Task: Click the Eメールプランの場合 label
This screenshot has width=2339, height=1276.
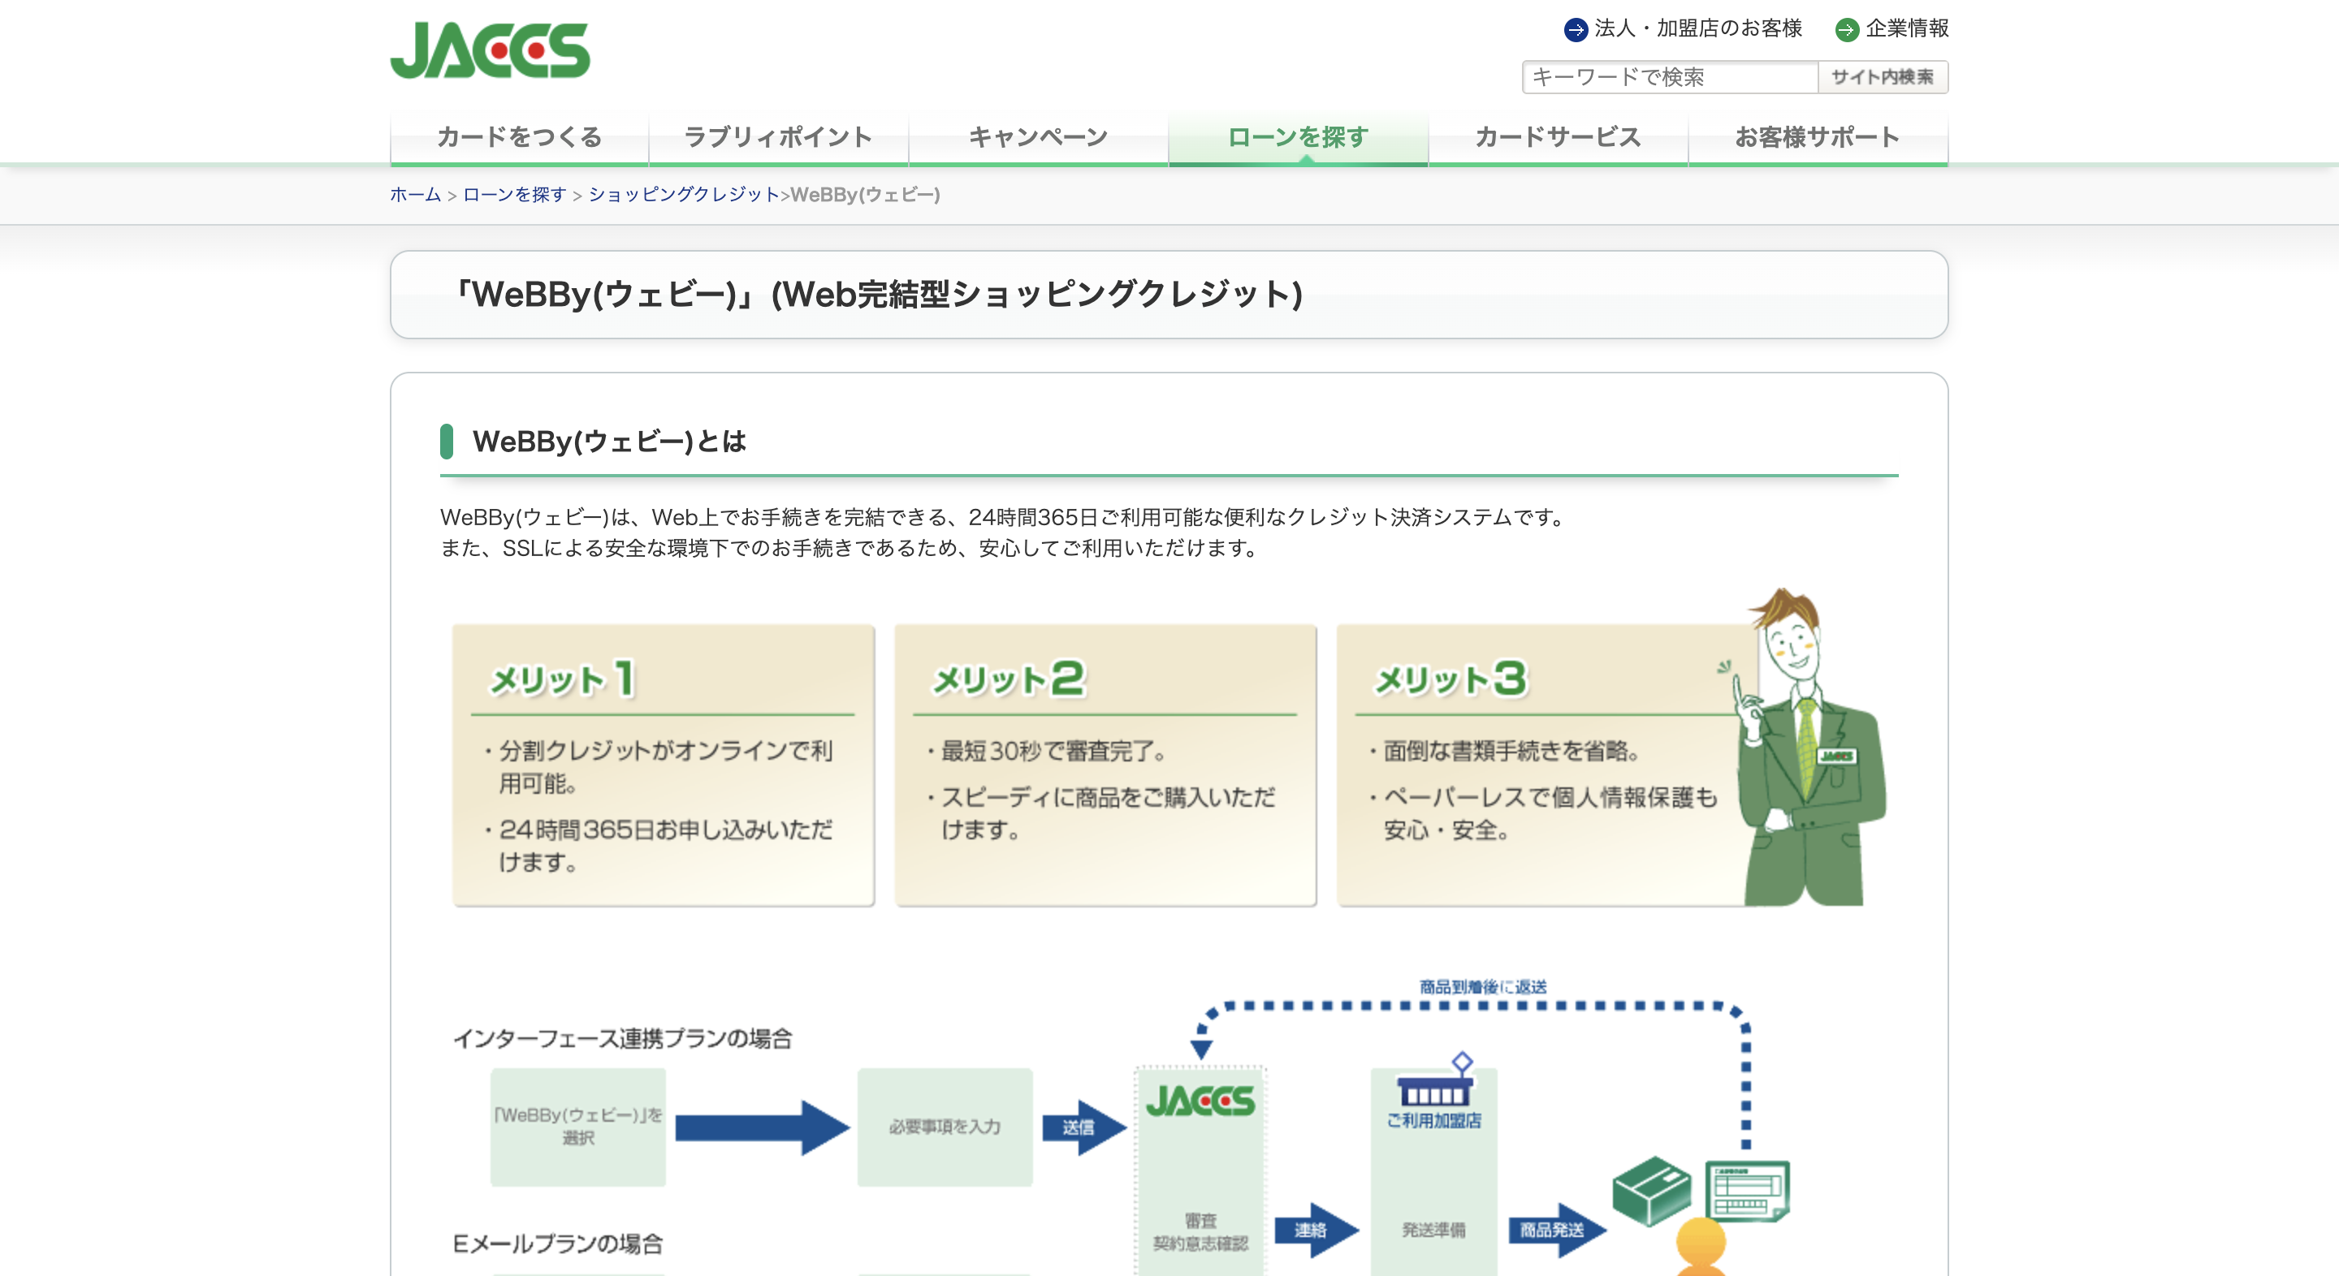Action: [557, 1244]
